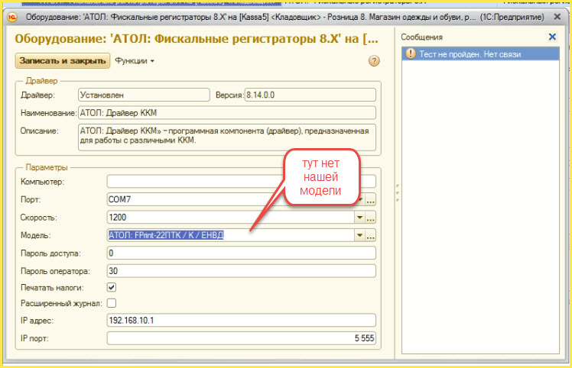The image size is (572, 368).
Task: Click into the Компьютер input field
Action: tap(241, 182)
